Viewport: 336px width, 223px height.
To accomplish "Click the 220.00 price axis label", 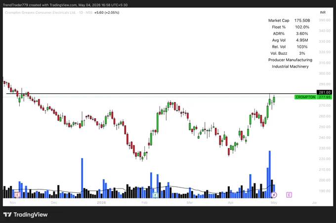I will 325,159.
